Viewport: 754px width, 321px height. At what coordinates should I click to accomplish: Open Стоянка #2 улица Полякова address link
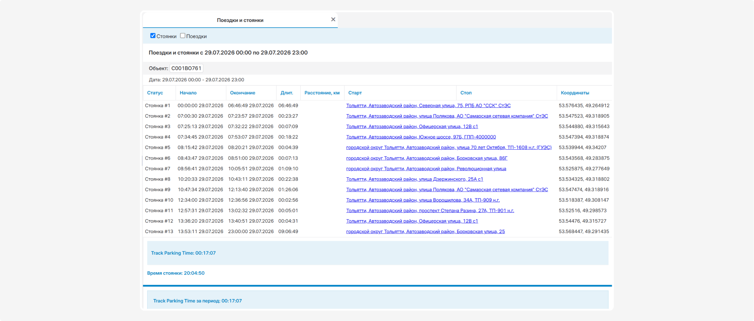(447, 116)
